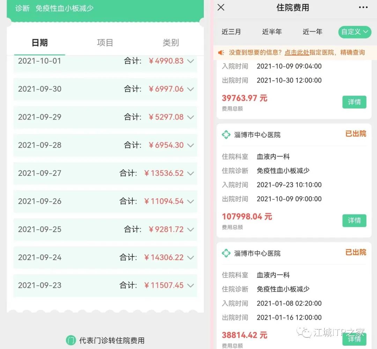Click the hospital logo on the bottom 淄博市中心医院 card

tap(227, 253)
